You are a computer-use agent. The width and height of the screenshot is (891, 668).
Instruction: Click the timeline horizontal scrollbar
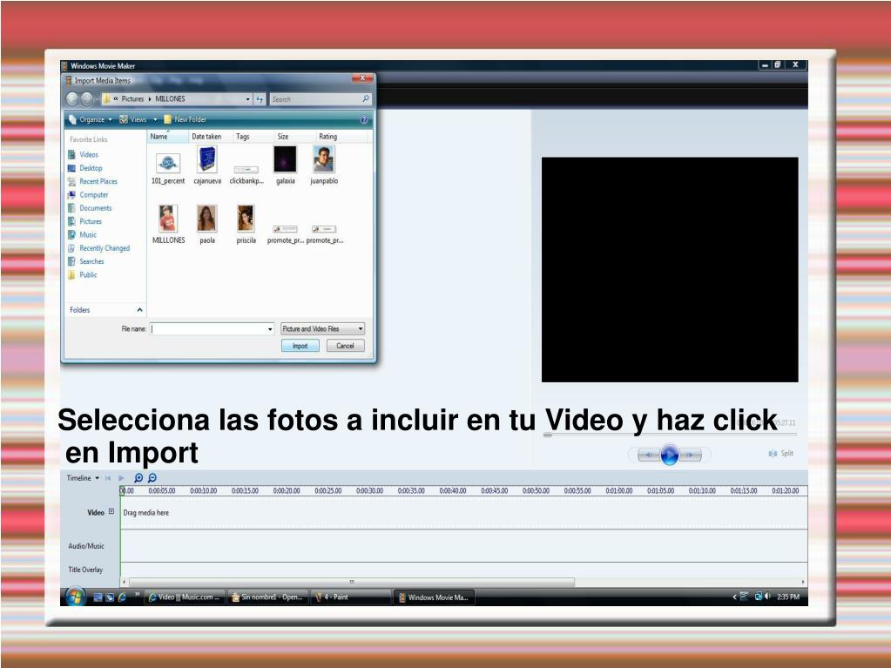tap(352, 583)
